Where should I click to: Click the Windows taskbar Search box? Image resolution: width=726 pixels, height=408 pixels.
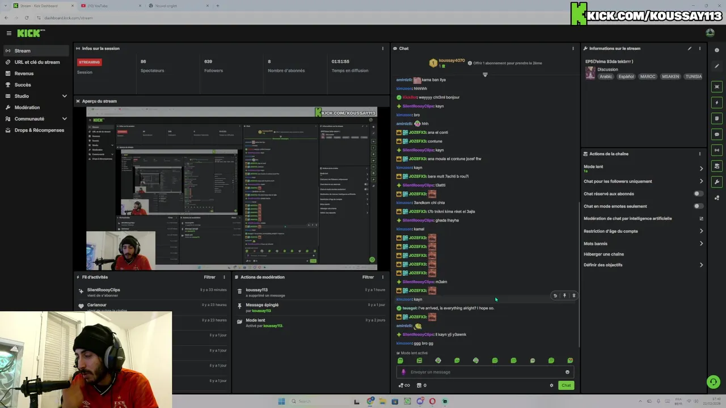click(320, 401)
